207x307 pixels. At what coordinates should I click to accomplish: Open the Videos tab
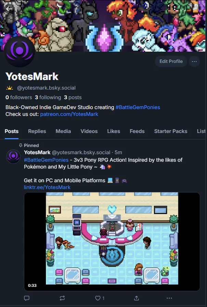point(89,131)
